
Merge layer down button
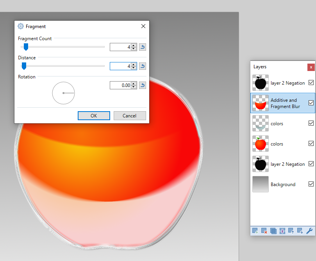[282, 231]
